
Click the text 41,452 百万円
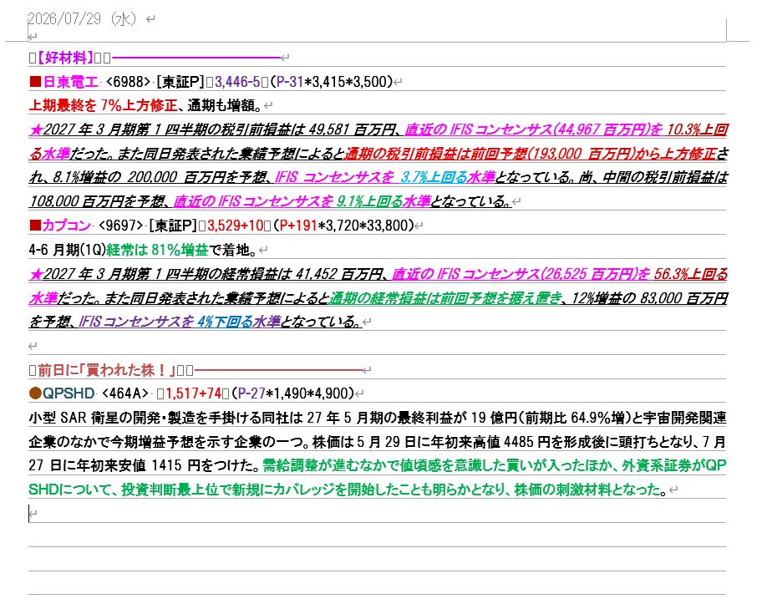coord(338,274)
